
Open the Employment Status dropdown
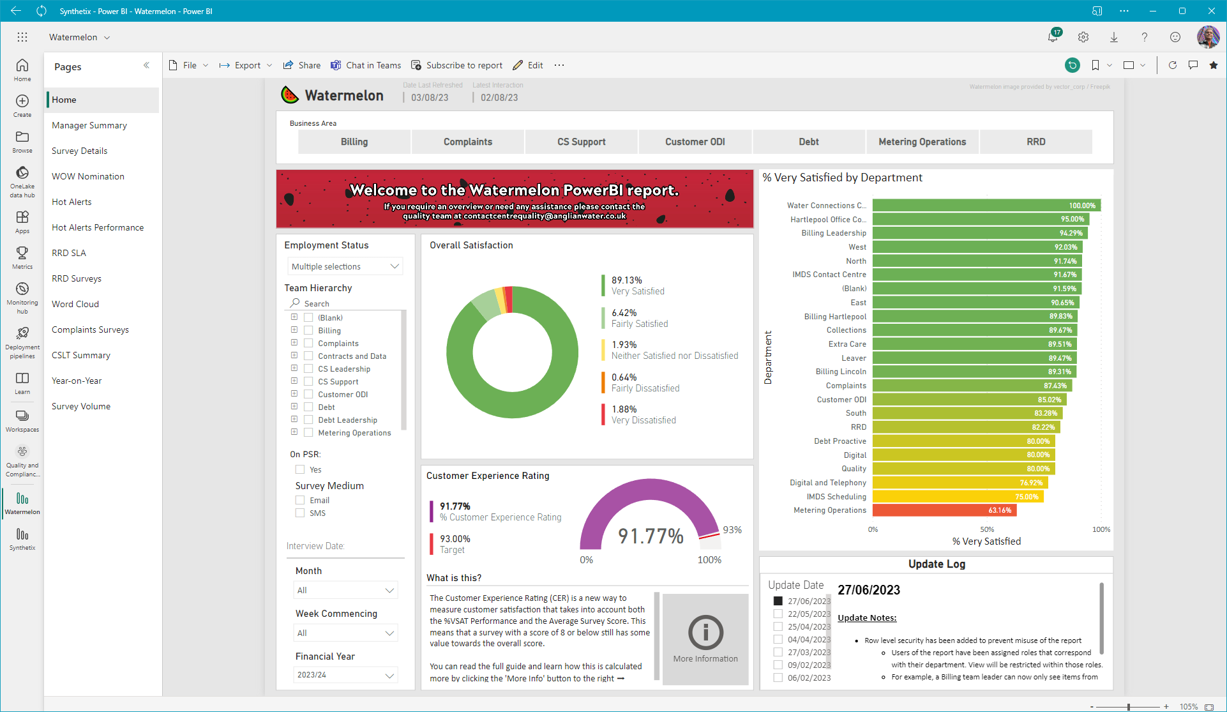click(345, 266)
